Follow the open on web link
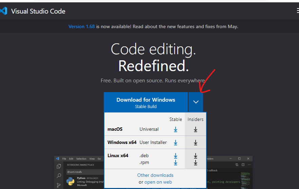The height and width of the screenshot is (189, 299). pyautogui.click(x=158, y=182)
